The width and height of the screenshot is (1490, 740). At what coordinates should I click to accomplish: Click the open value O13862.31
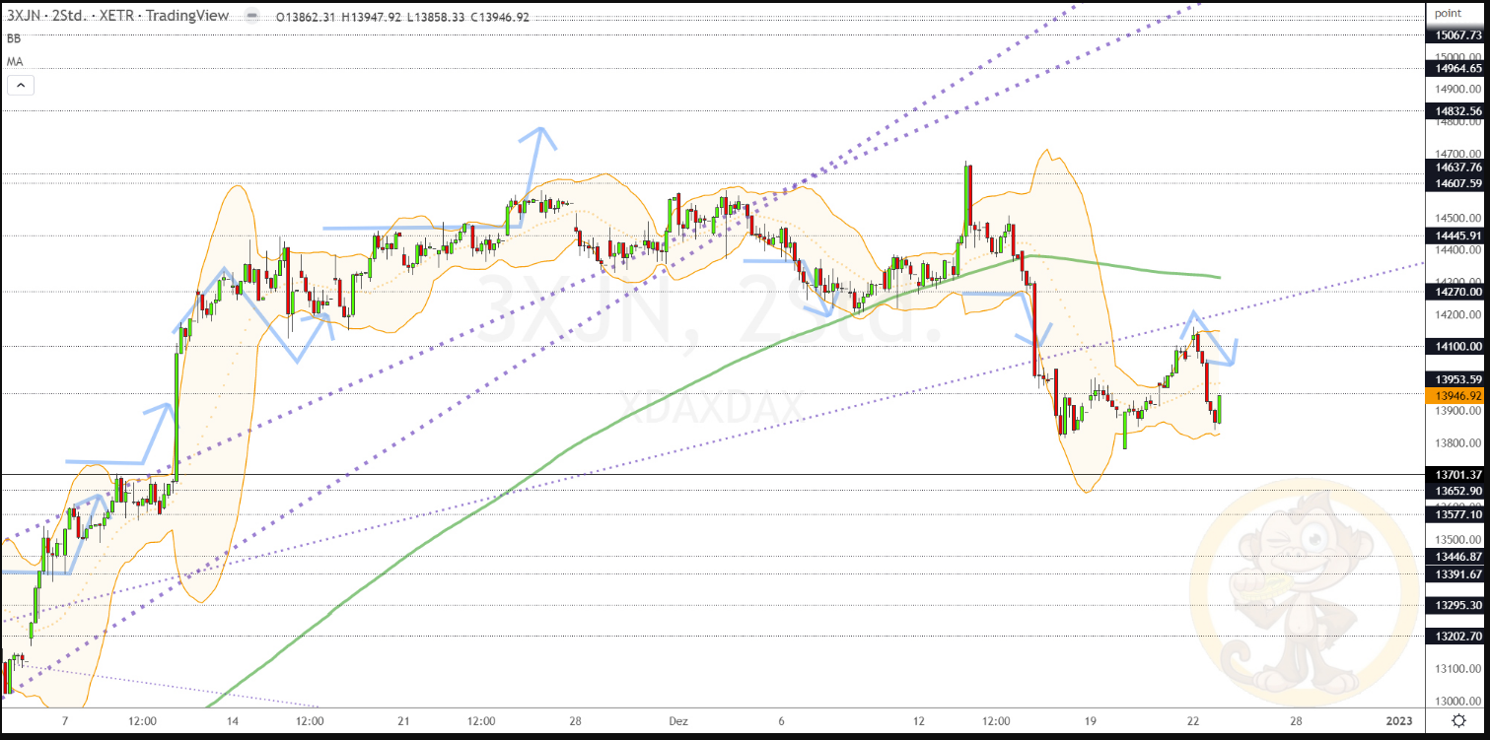pyautogui.click(x=308, y=17)
